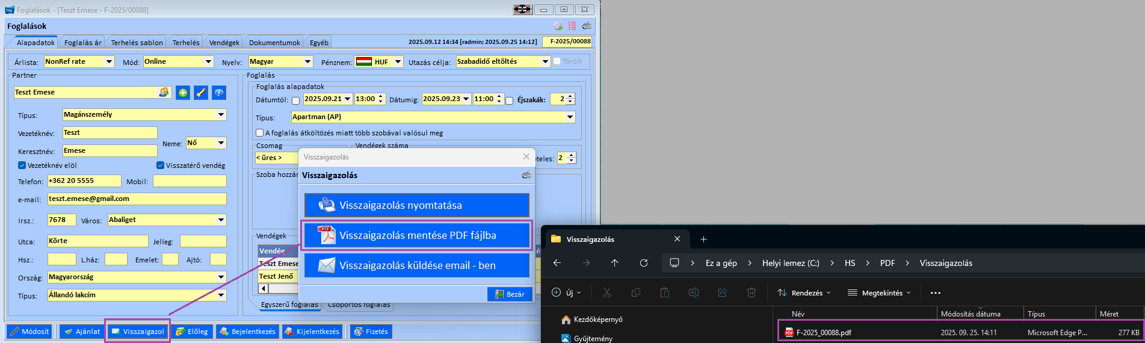Enable the multi-room relocation booking checkbox
This screenshot has height=343, width=1145.
(260, 133)
